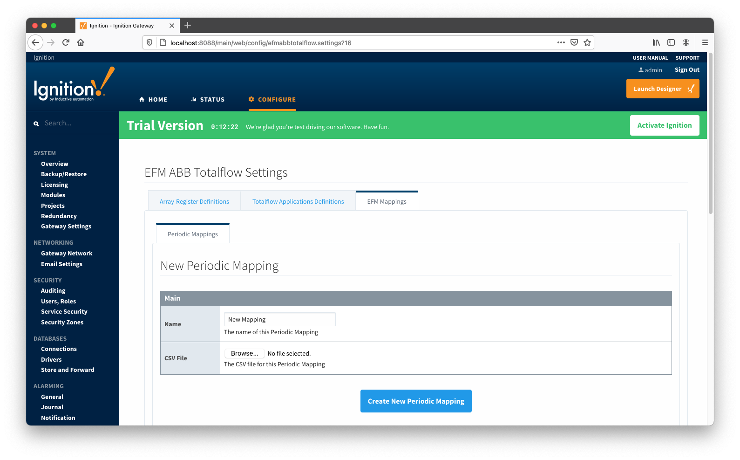Click the macOS green maximize button

(54, 26)
